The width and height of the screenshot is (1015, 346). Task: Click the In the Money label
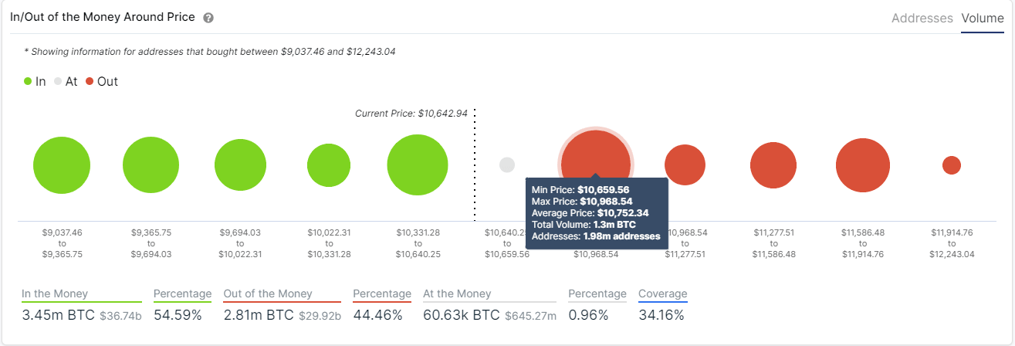tap(55, 293)
